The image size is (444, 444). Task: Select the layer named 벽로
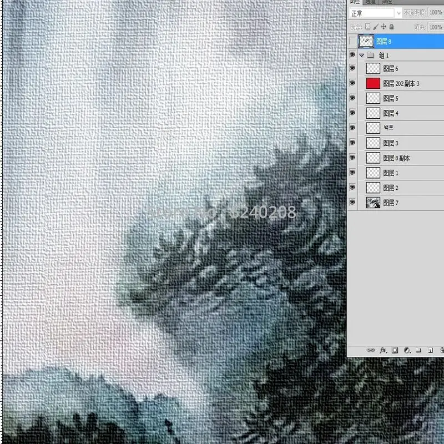click(x=388, y=128)
